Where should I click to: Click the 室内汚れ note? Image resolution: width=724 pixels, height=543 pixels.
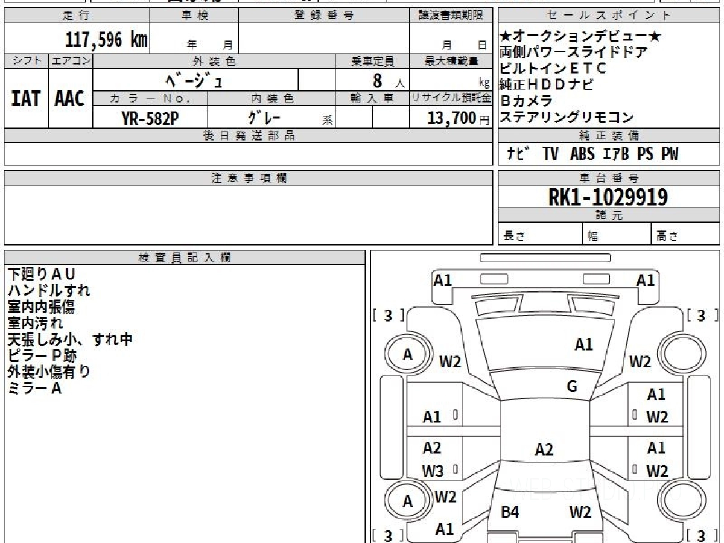point(35,323)
